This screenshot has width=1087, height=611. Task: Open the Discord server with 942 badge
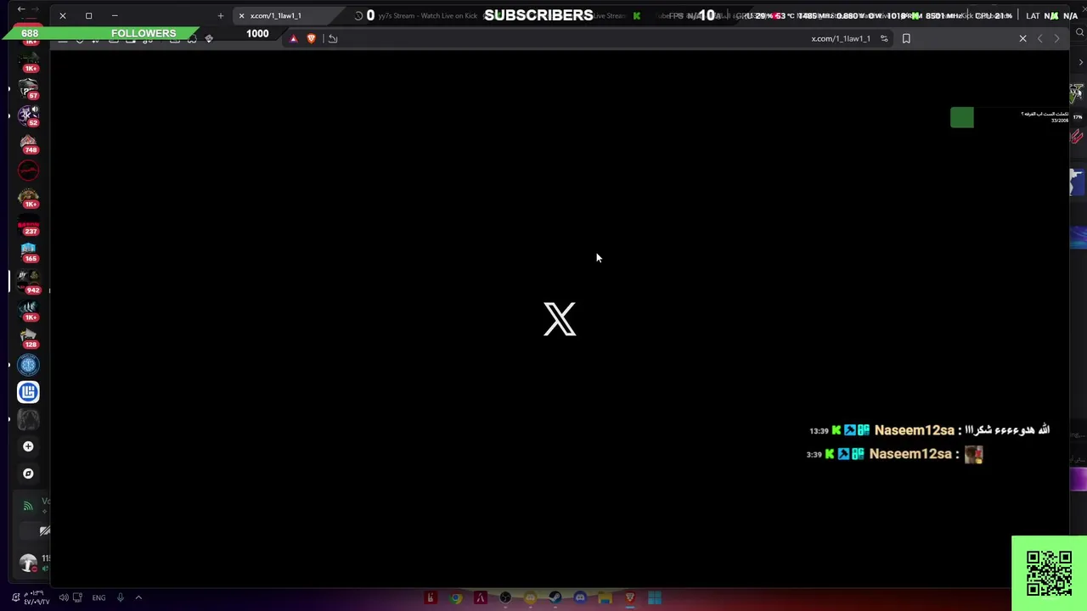coord(28,282)
